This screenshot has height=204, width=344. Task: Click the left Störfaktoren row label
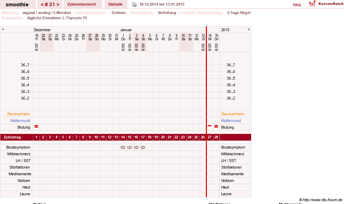tap(20, 167)
